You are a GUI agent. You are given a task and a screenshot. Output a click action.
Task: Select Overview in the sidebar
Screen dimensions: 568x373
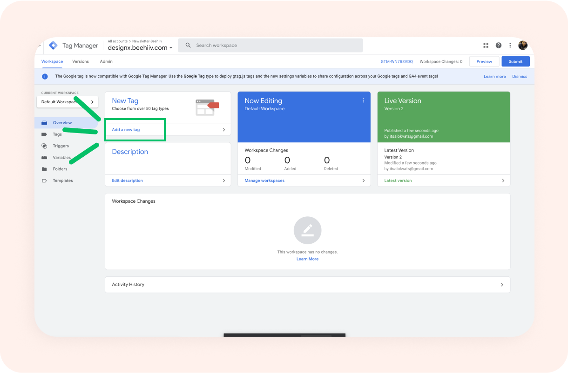(62, 123)
